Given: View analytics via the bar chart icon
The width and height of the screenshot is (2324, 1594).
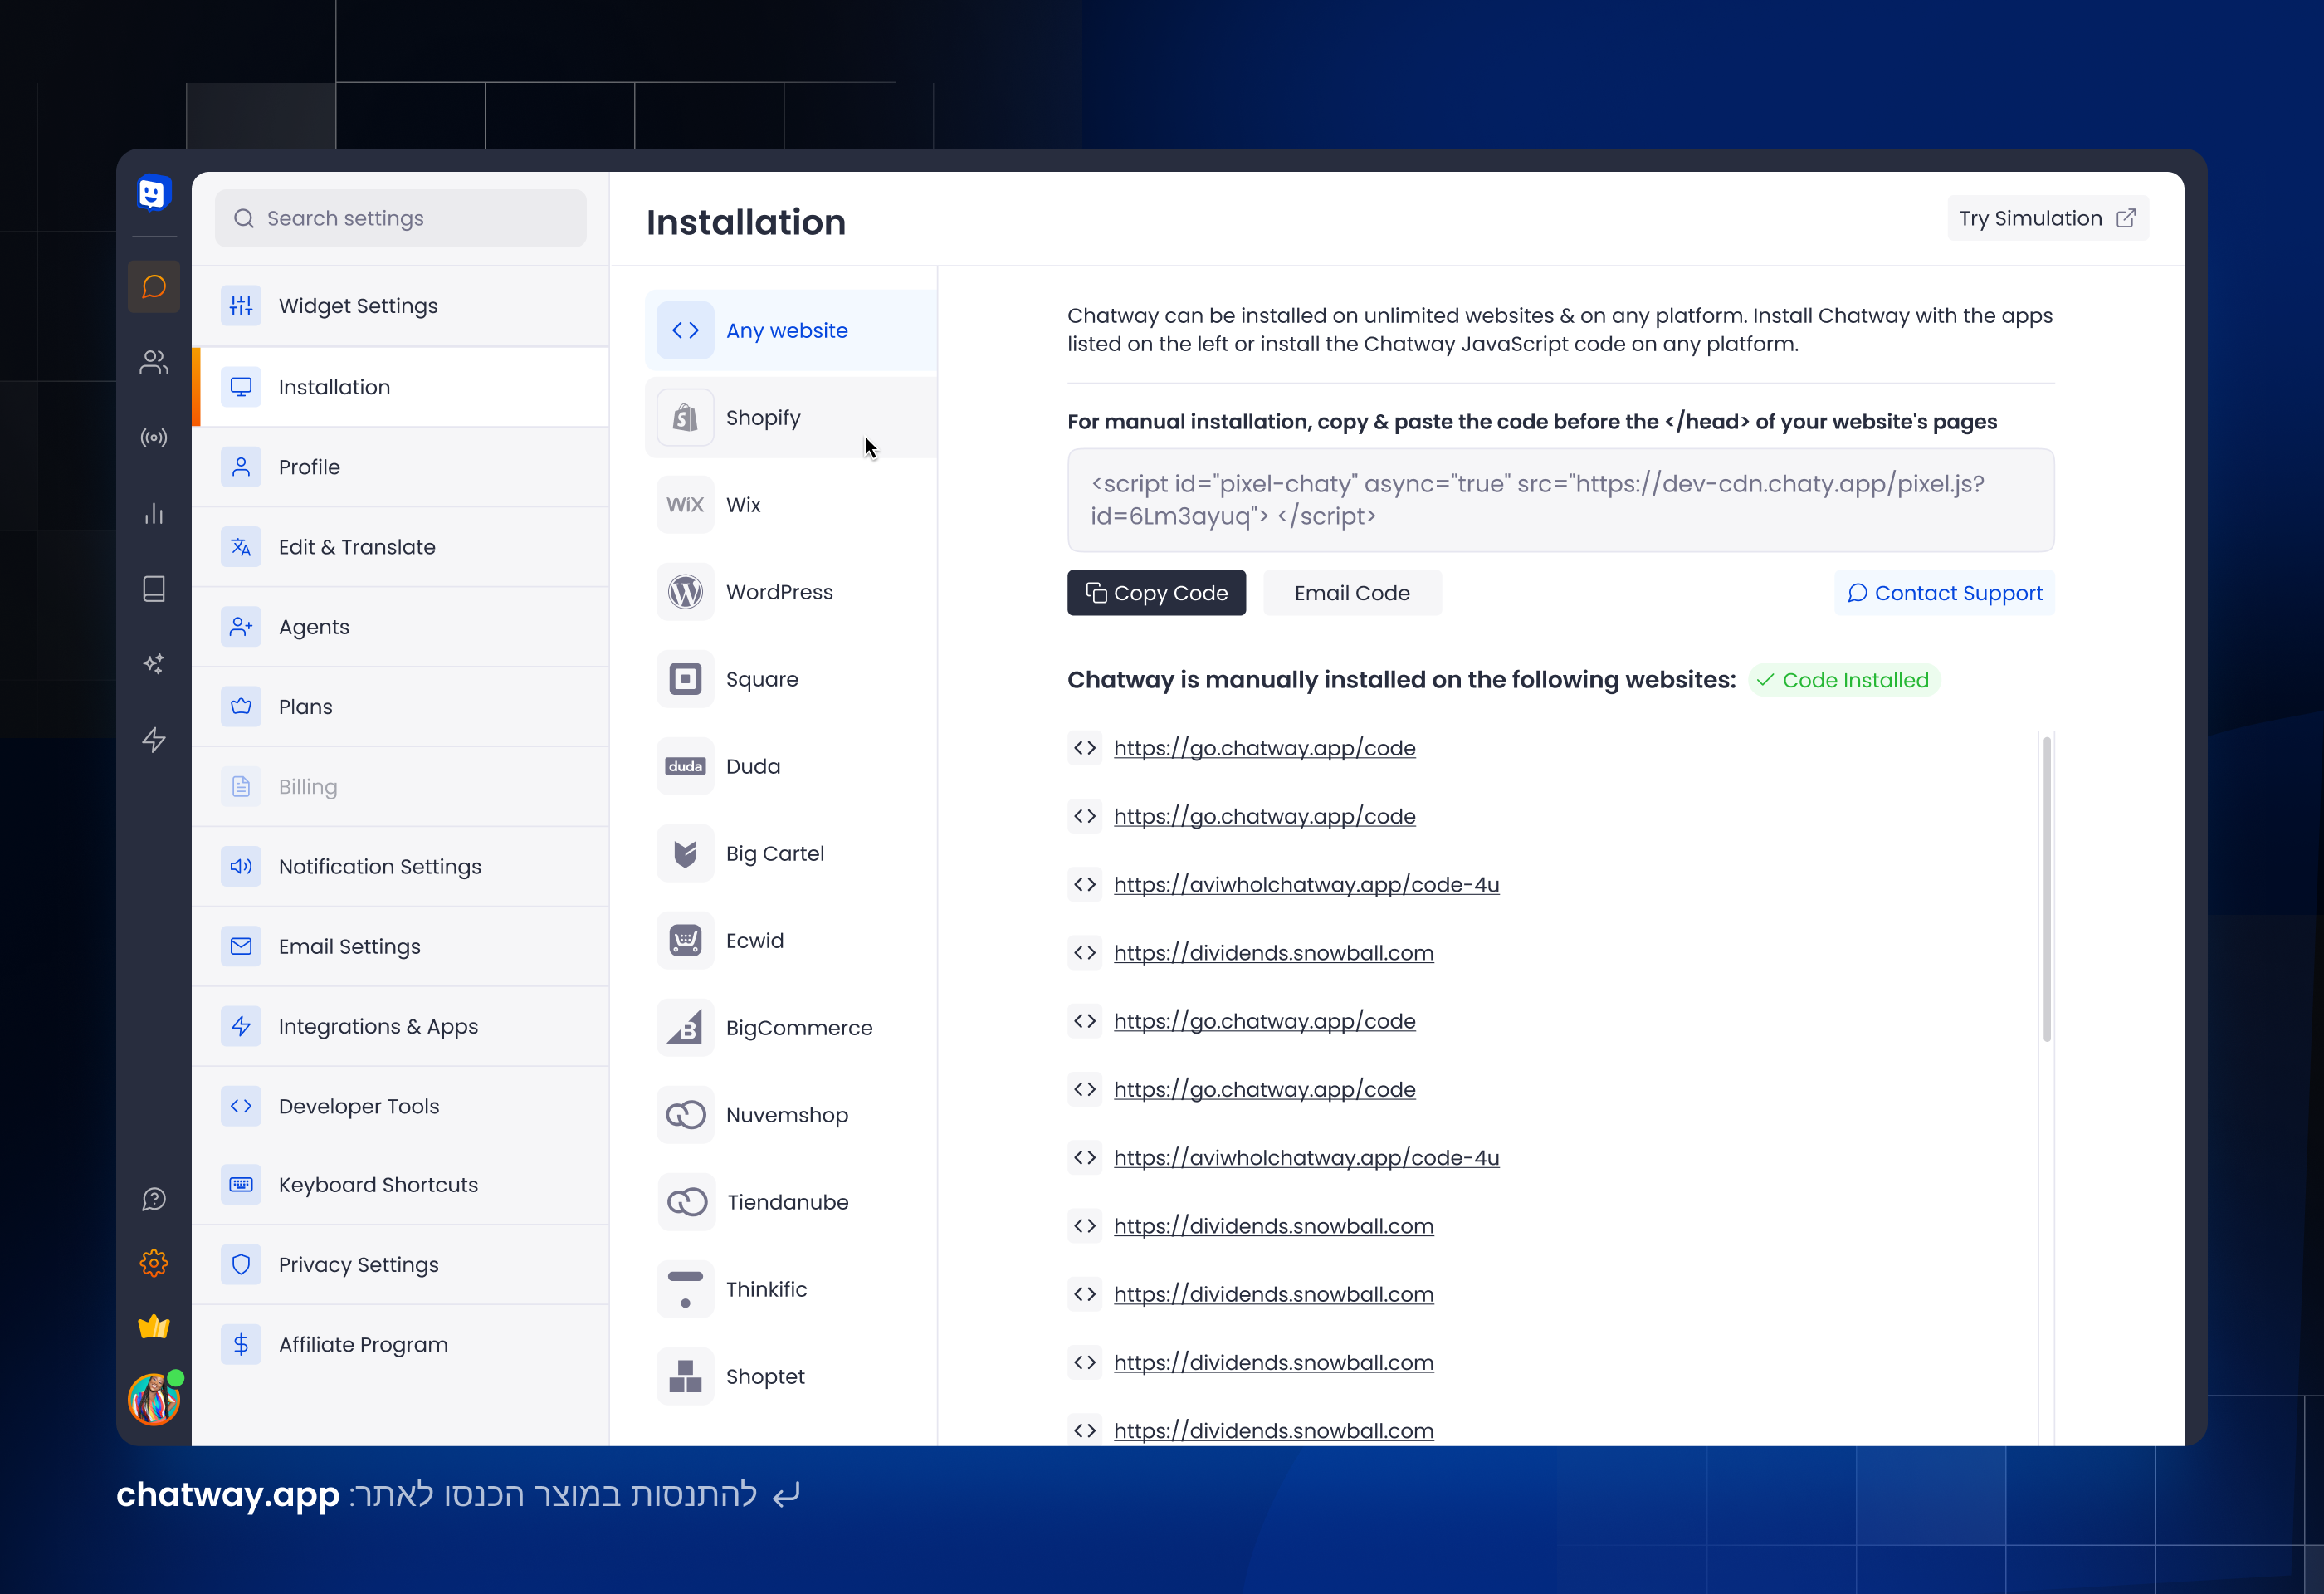Looking at the screenshot, I should tap(153, 513).
